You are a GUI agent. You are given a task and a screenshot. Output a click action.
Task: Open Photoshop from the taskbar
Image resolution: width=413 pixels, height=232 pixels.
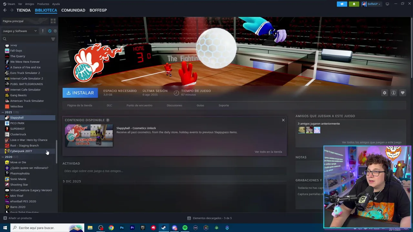(122, 228)
